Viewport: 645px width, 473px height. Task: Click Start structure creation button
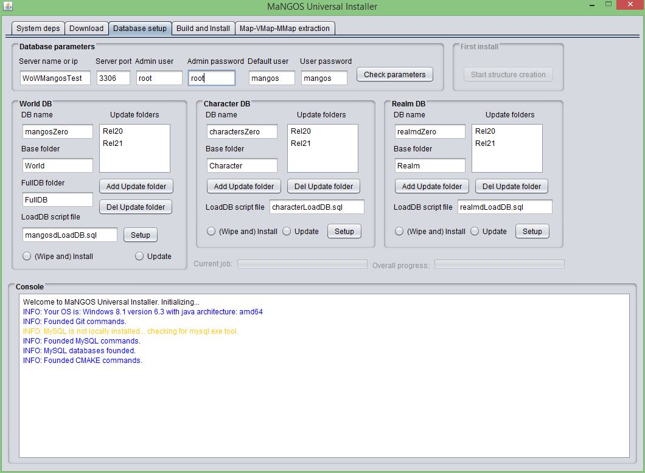click(x=508, y=74)
